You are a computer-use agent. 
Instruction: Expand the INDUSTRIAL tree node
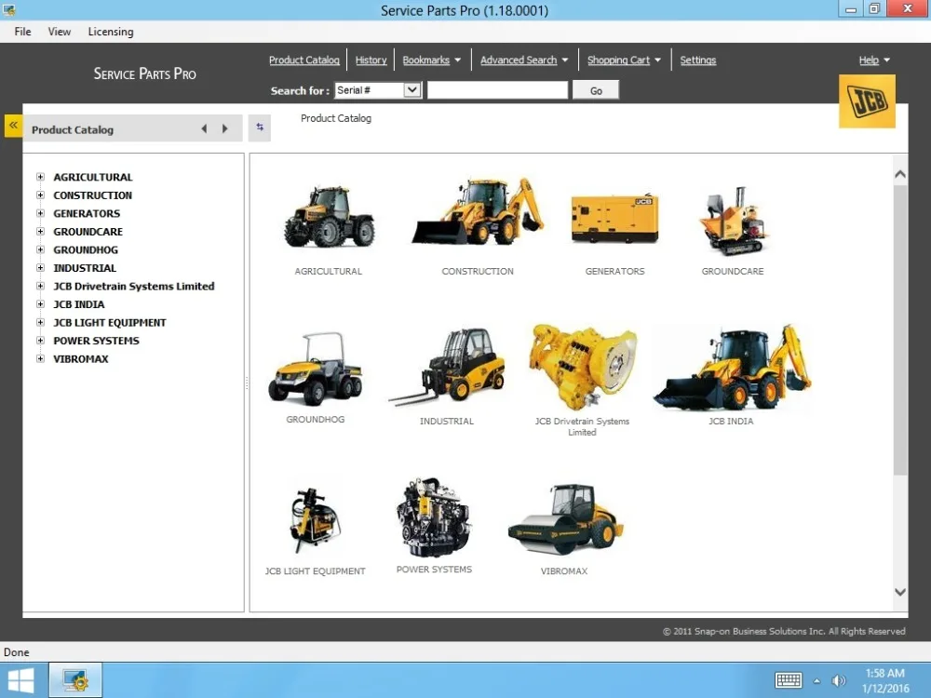[40, 268]
